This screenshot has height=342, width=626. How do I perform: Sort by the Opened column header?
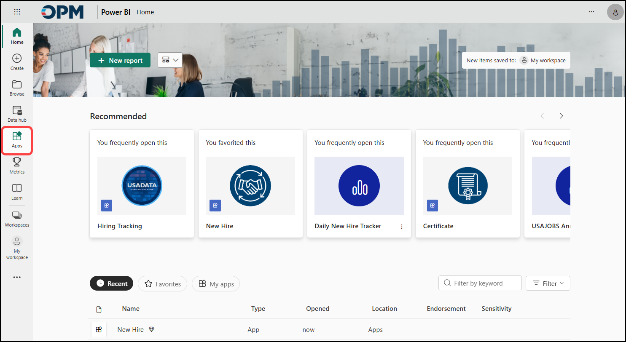point(318,309)
